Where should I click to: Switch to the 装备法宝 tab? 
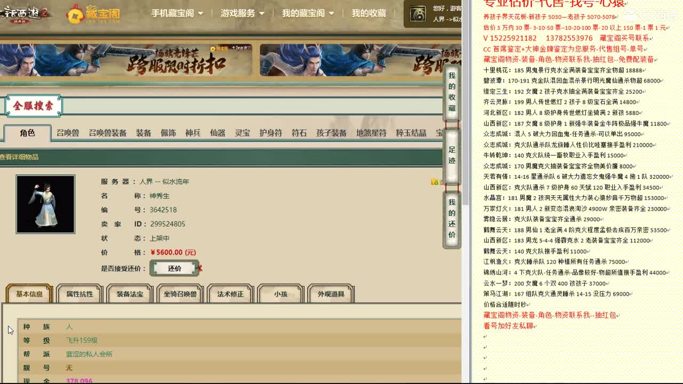click(130, 294)
